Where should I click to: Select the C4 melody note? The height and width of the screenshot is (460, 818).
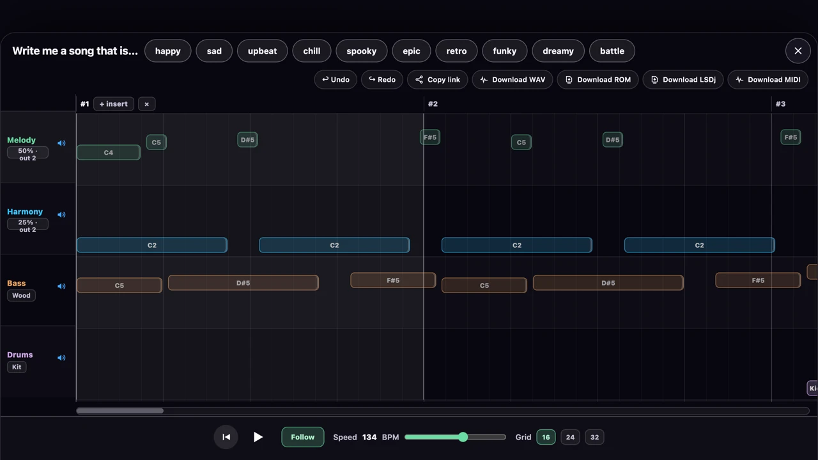(109, 153)
